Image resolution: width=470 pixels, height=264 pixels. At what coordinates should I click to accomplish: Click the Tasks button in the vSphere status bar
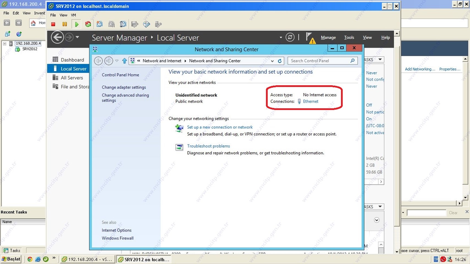[12, 250]
